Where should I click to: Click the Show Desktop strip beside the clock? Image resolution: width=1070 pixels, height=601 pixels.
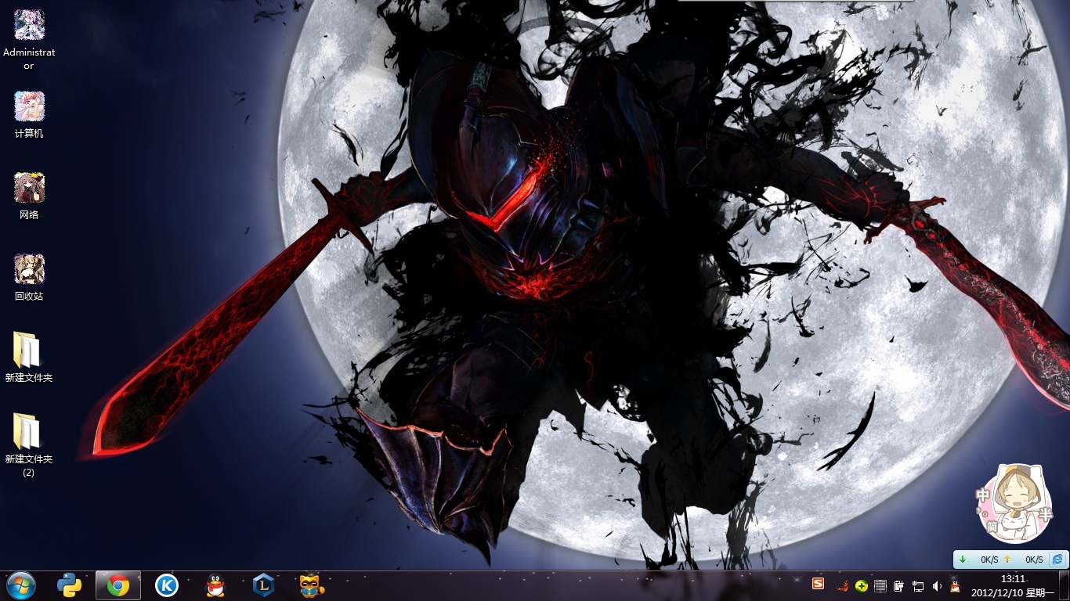click(1065, 585)
